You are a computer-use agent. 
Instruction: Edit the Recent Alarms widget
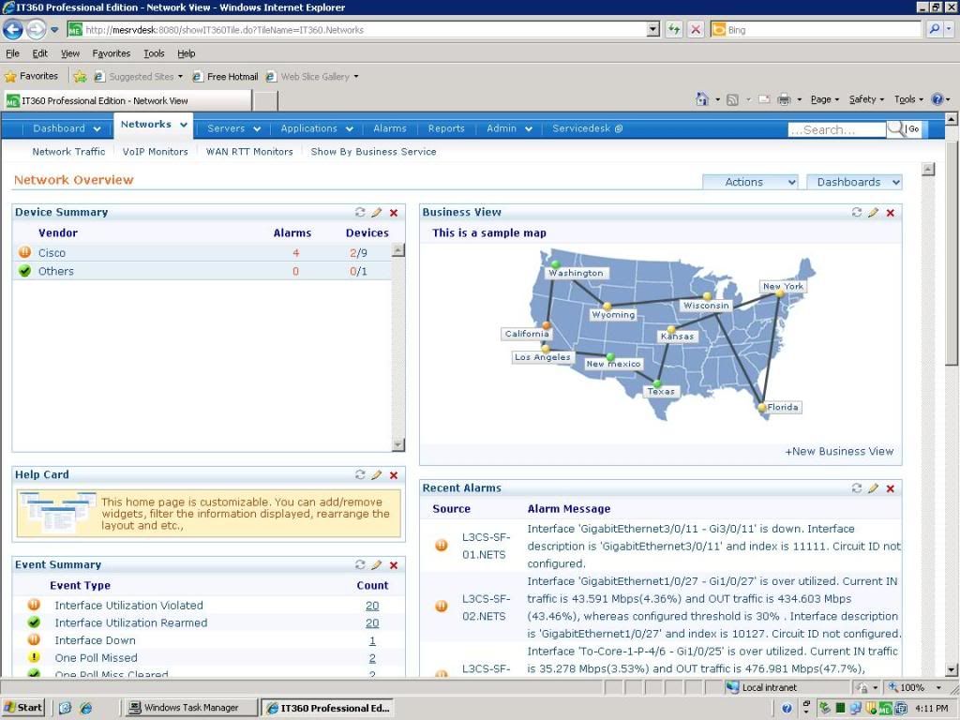click(873, 487)
